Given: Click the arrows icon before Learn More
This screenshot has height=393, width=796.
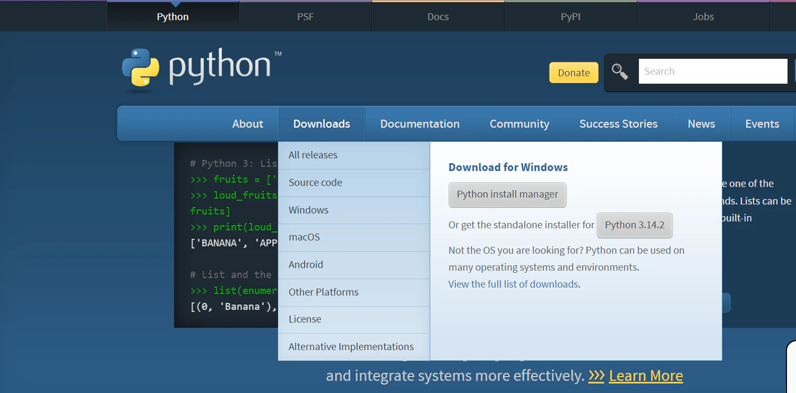Looking at the screenshot, I should (x=596, y=376).
